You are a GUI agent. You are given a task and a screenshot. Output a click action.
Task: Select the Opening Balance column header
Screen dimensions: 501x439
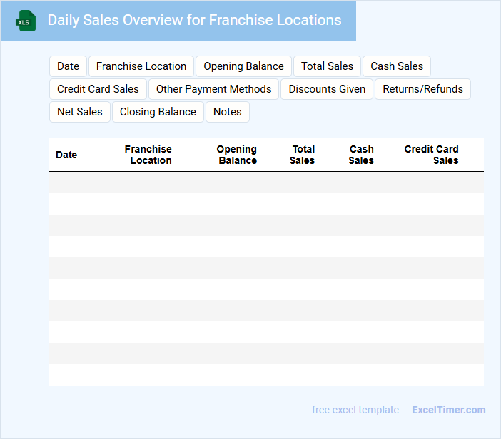237,155
